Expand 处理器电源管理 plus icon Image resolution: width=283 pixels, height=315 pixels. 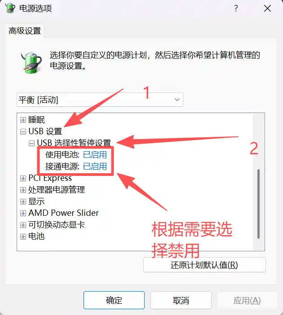coord(23,190)
